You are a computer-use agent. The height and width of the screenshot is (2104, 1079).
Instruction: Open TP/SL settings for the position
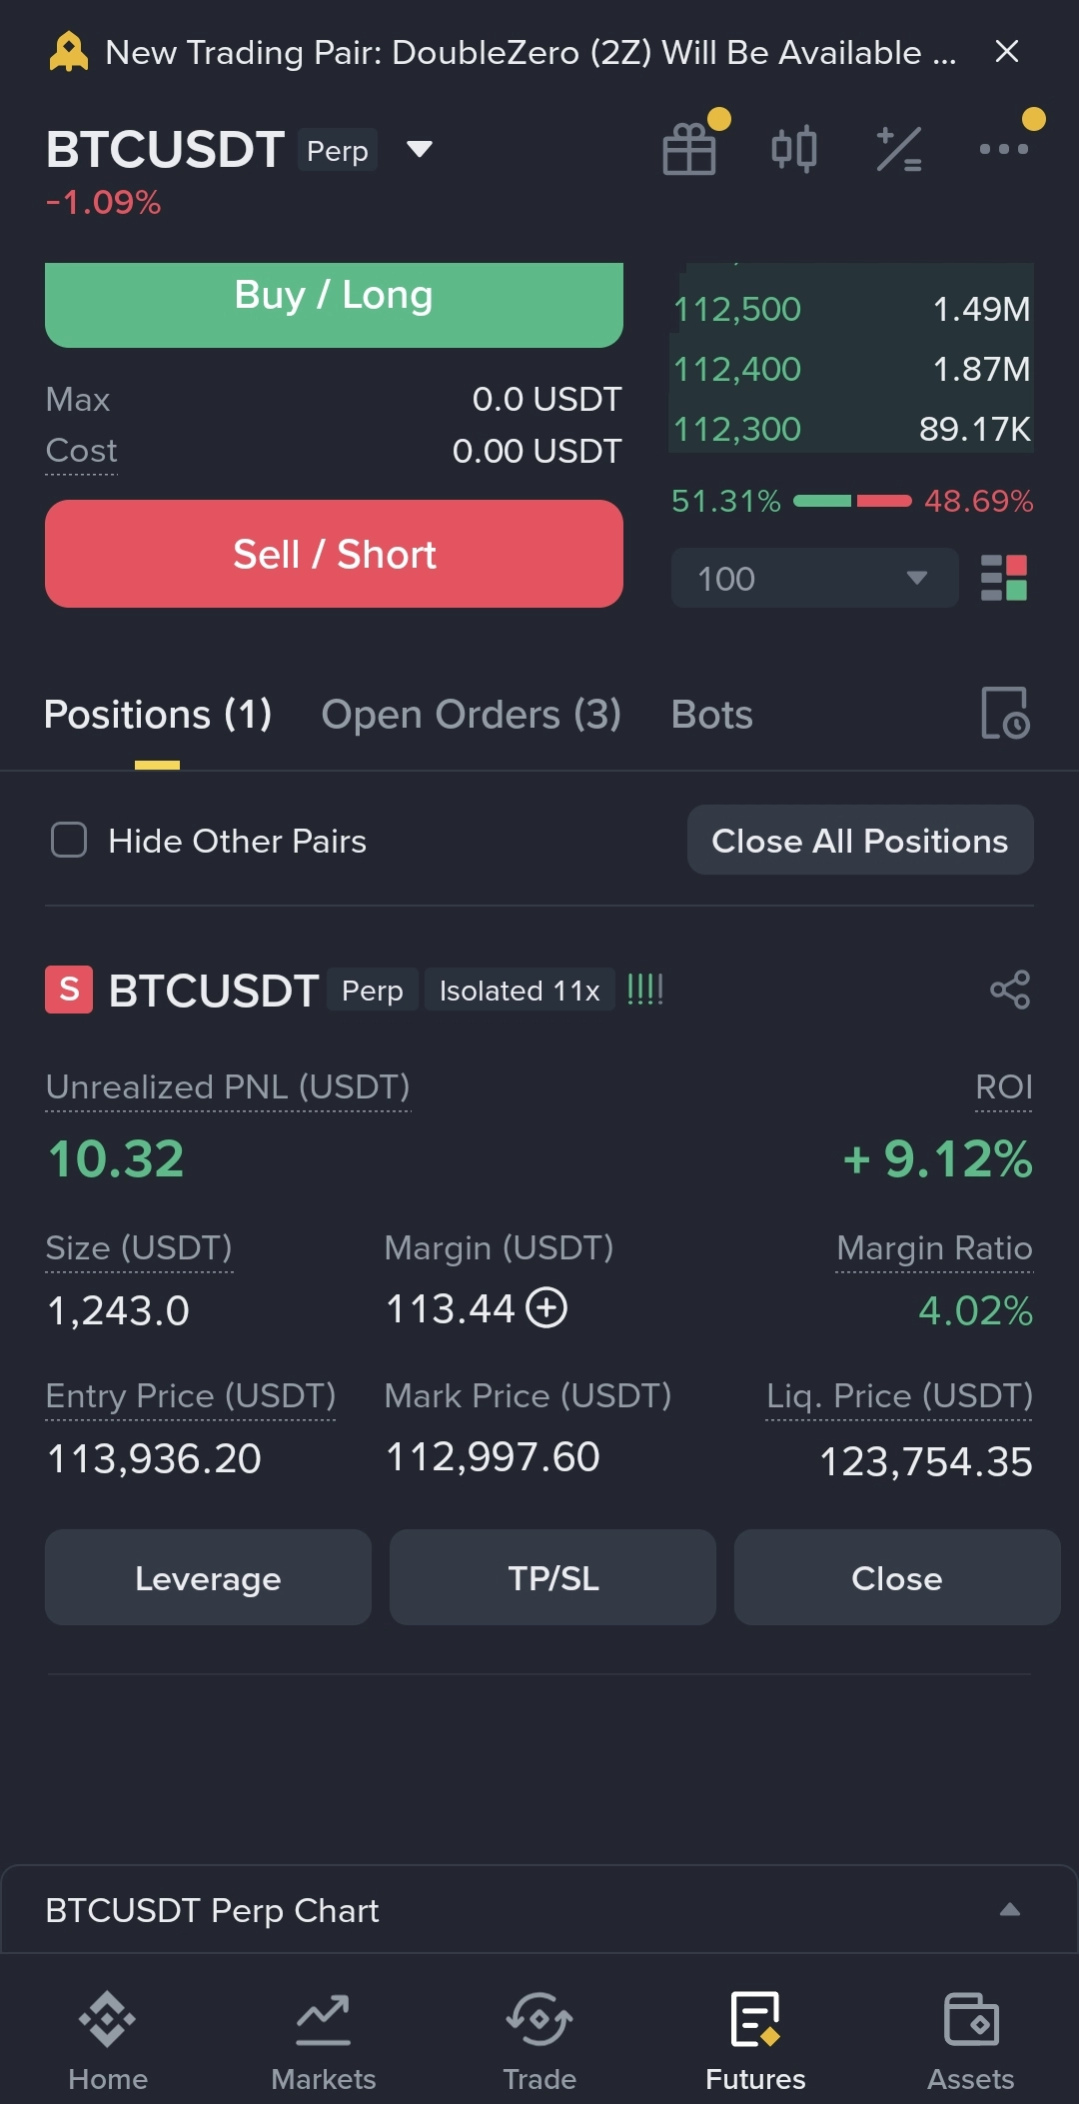(x=552, y=1577)
